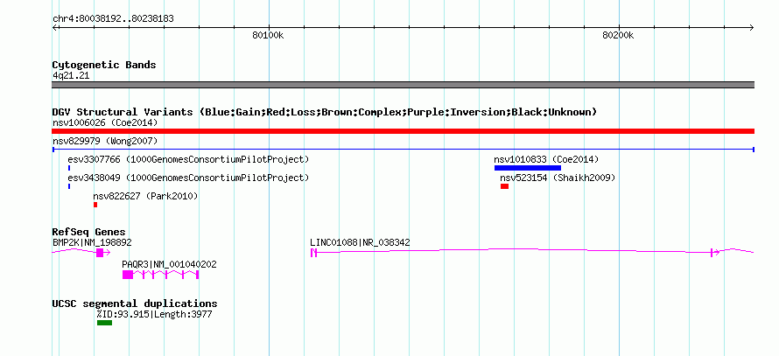Select the thin blue nsv829979 gain line
This screenshot has height=356, width=779.
(403, 149)
